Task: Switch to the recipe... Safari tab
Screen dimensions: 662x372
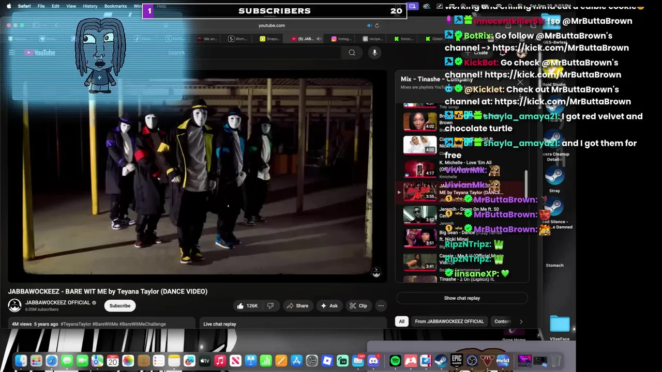Action: tap(372, 39)
